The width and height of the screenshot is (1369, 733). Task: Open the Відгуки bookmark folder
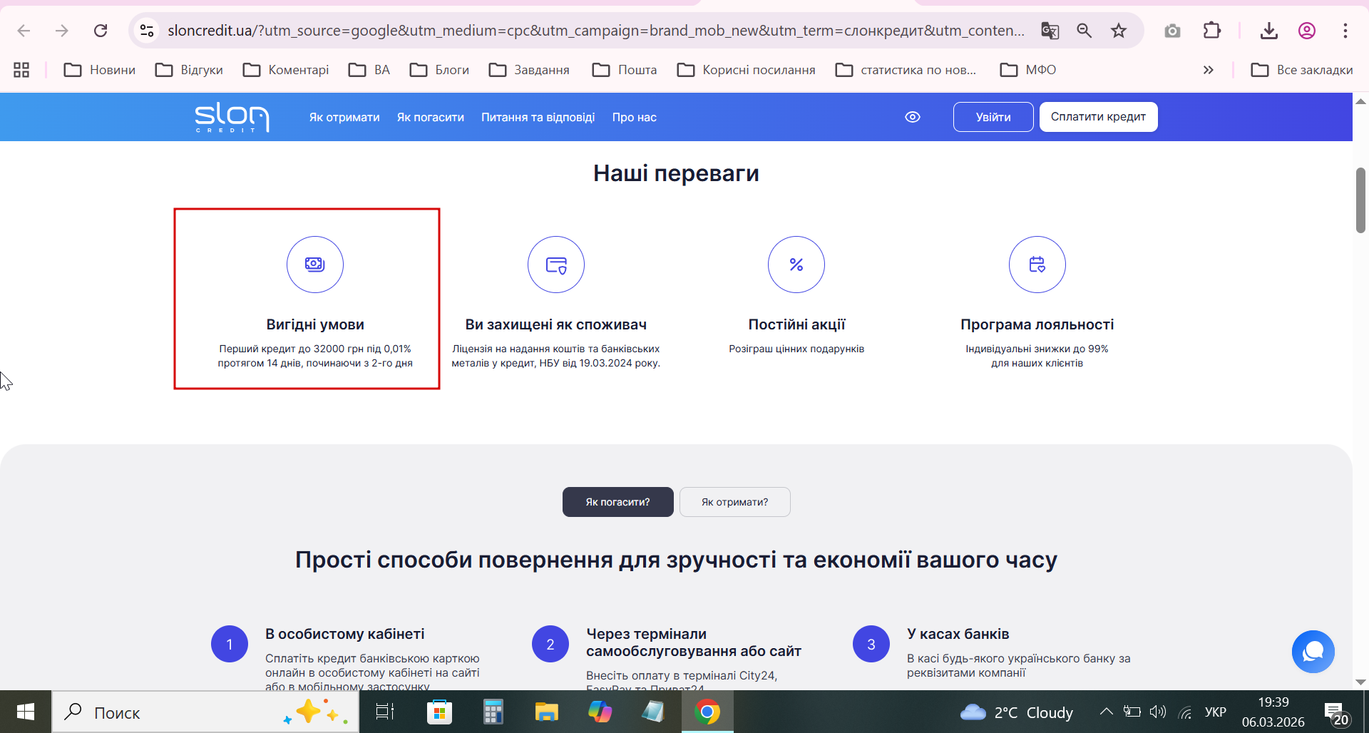pyautogui.click(x=190, y=70)
